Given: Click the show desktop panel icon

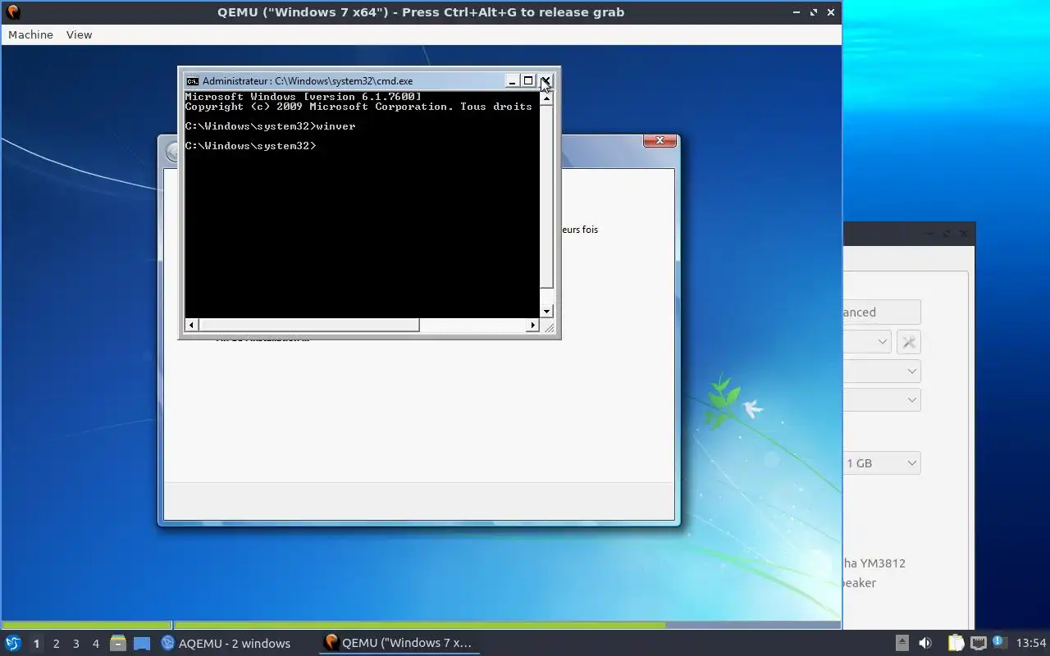Looking at the screenshot, I should point(142,644).
